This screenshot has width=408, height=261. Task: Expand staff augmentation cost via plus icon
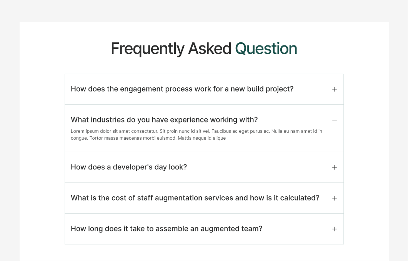click(x=335, y=198)
